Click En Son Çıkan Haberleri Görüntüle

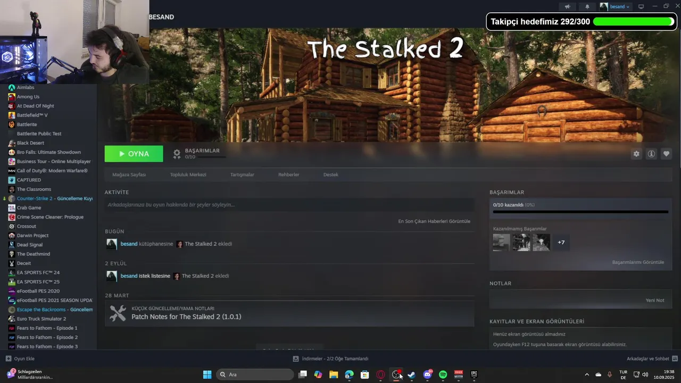point(434,221)
